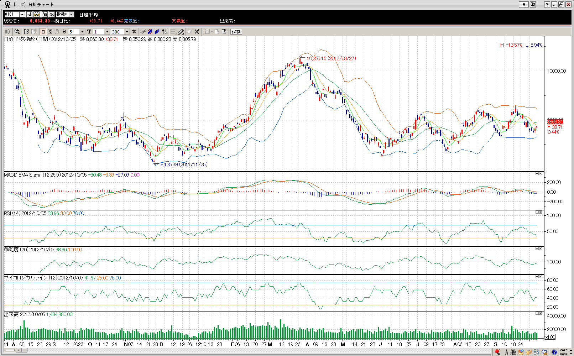This screenshot has width=574, height=356.
Task: Click the enter arrow icon beside code box
Action: [30, 15]
